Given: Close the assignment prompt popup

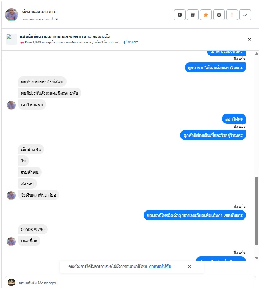Looking at the screenshot, I should click(x=190, y=266).
